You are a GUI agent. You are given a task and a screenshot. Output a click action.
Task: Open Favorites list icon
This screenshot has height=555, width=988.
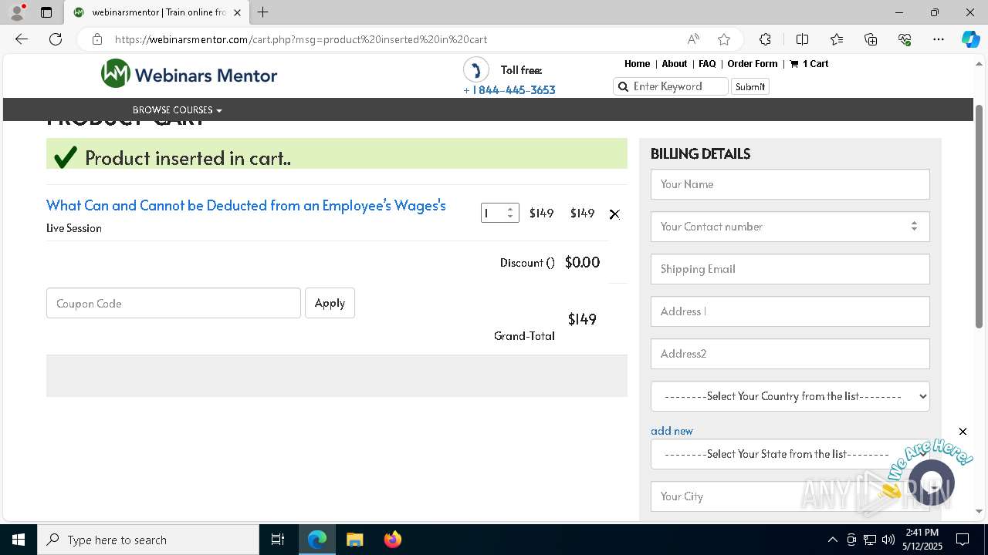click(x=837, y=39)
